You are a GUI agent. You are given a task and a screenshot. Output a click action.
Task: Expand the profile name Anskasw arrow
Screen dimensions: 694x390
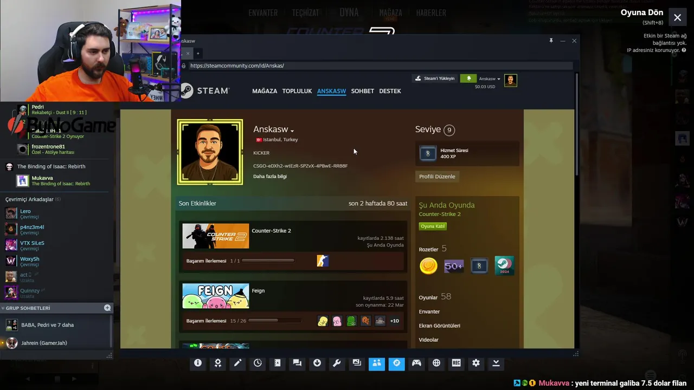point(292,131)
